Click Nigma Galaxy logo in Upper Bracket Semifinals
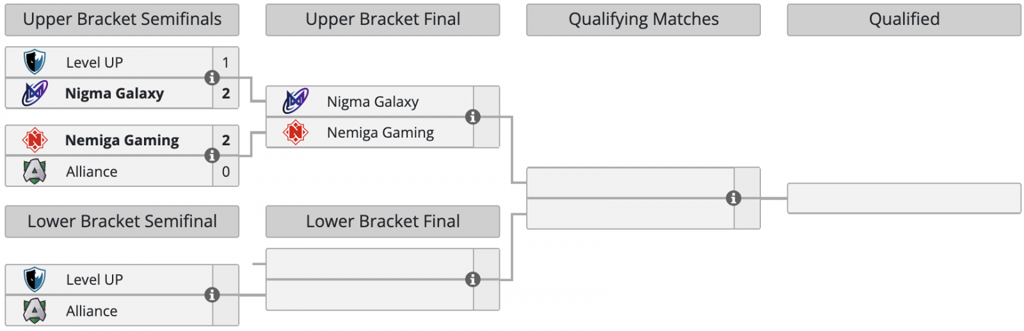 pos(35,93)
